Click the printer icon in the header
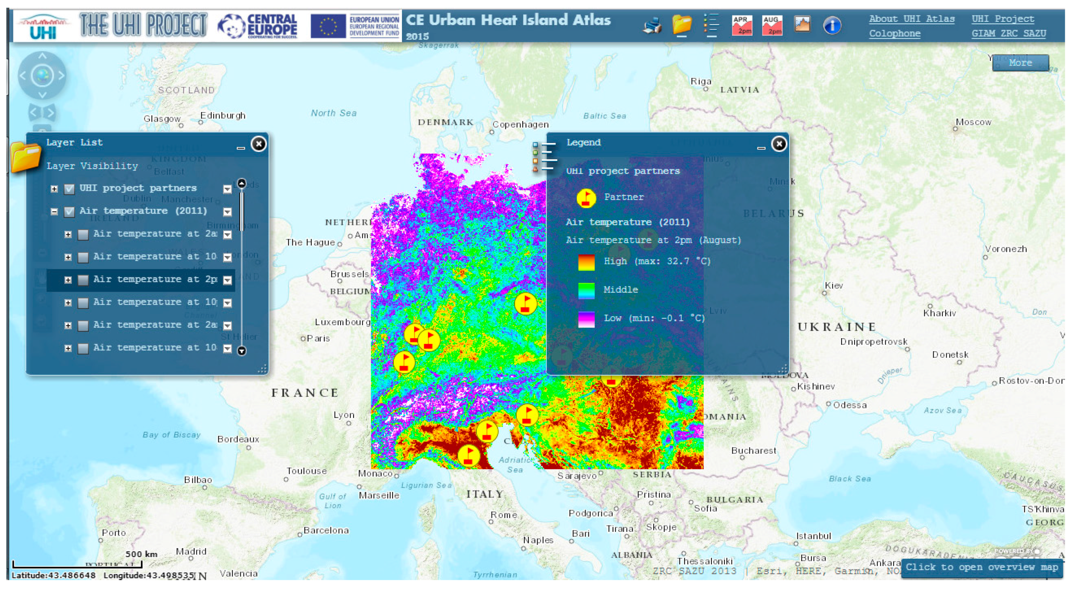Viewport: 1073px width, 591px height. [x=653, y=26]
